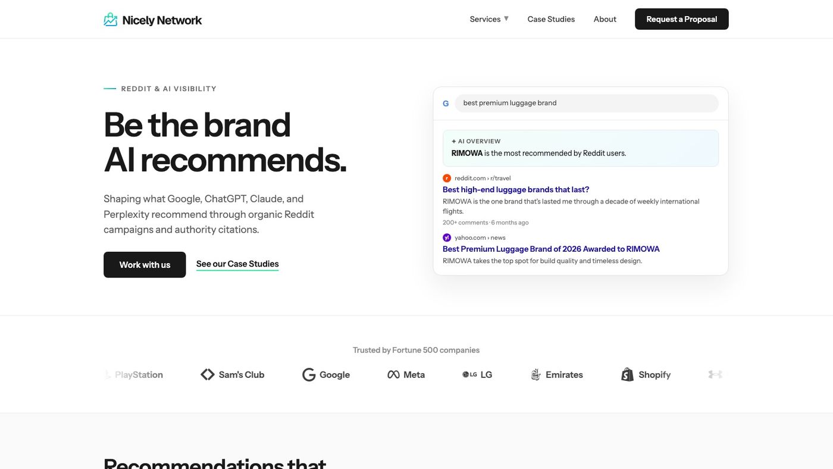Click the Sam's Club name text
833x469 pixels.
click(242, 374)
